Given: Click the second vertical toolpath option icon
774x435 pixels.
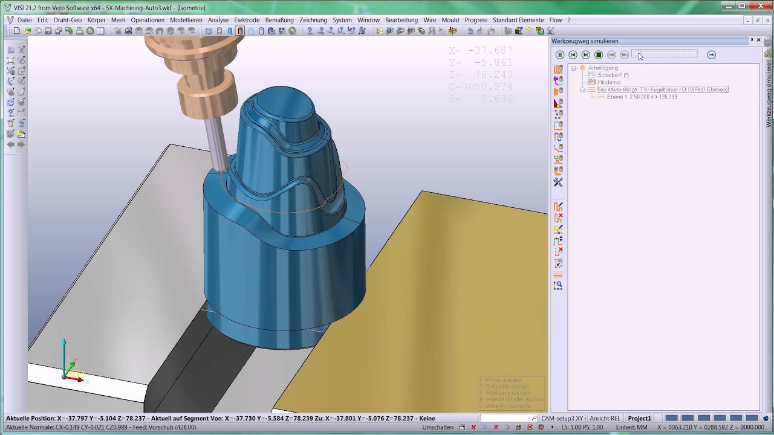Looking at the screenshot, I should click(x=558, y=80).
